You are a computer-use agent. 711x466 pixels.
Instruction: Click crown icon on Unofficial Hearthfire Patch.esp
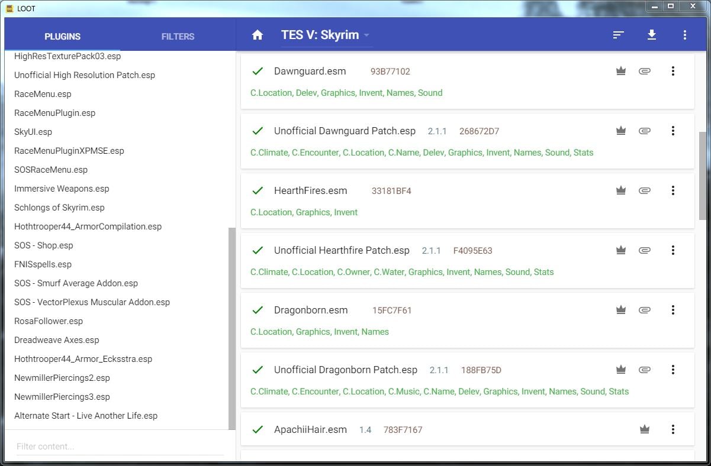pos(621,250)
